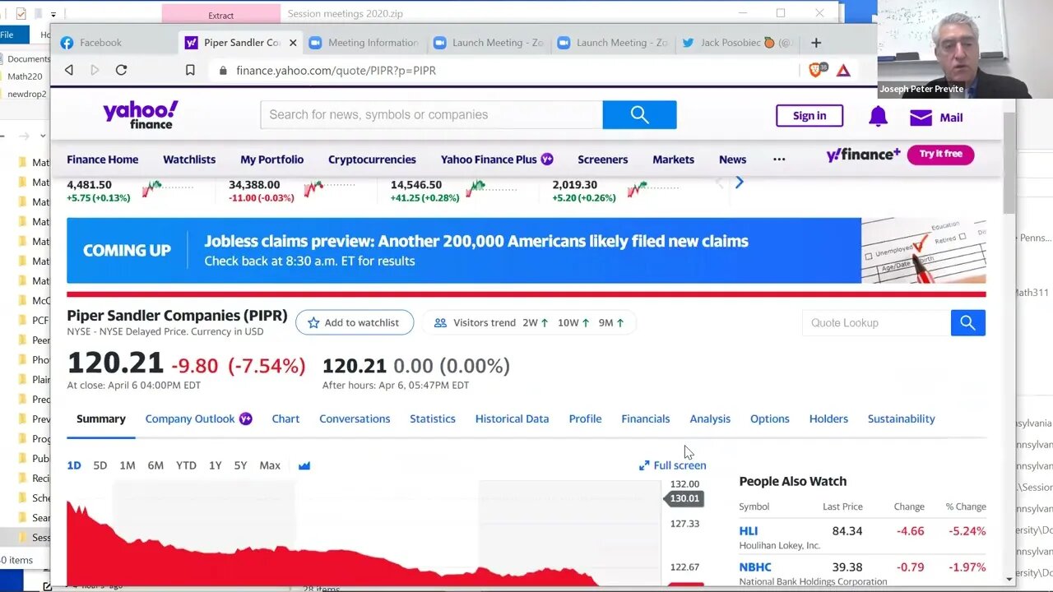Open the Historical Data tab

pyautogui.click(x=512, y=419)
